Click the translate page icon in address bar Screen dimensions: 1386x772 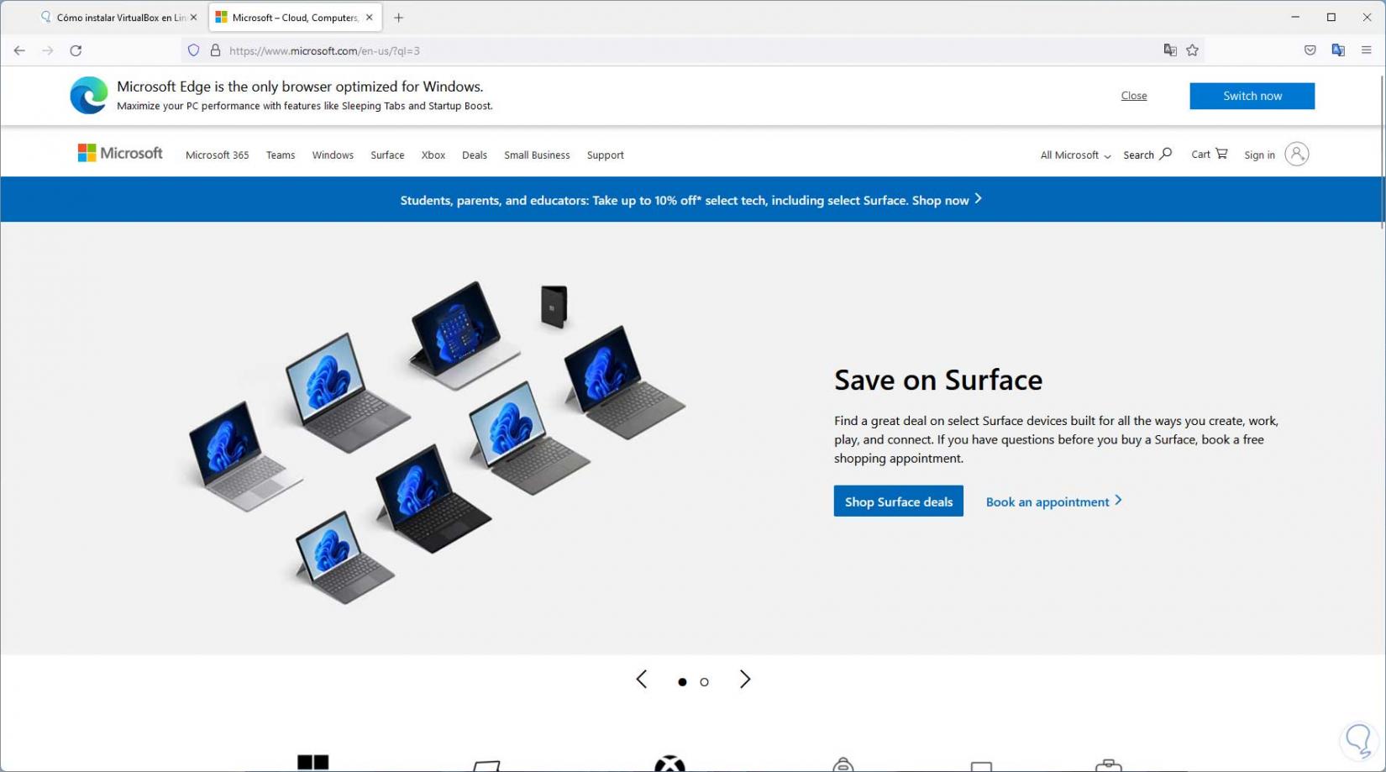(1170, 50)
